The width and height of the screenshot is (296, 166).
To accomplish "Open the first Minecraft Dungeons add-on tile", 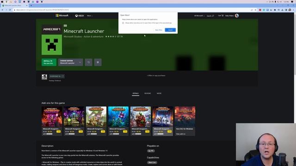I will 52,121.
